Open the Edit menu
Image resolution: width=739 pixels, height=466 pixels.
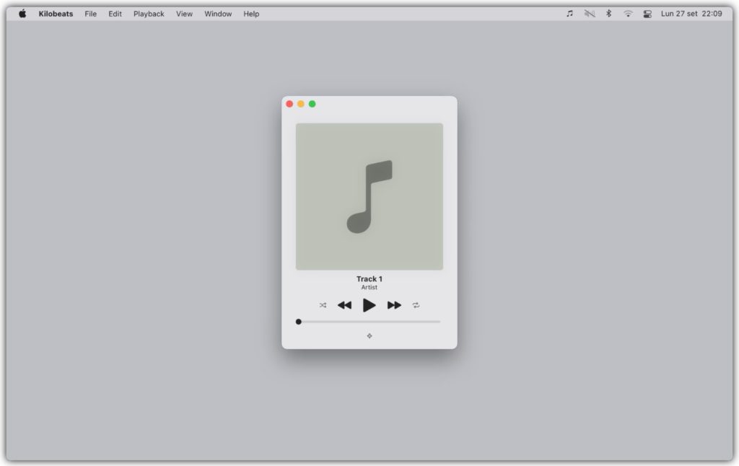(115, 14)
